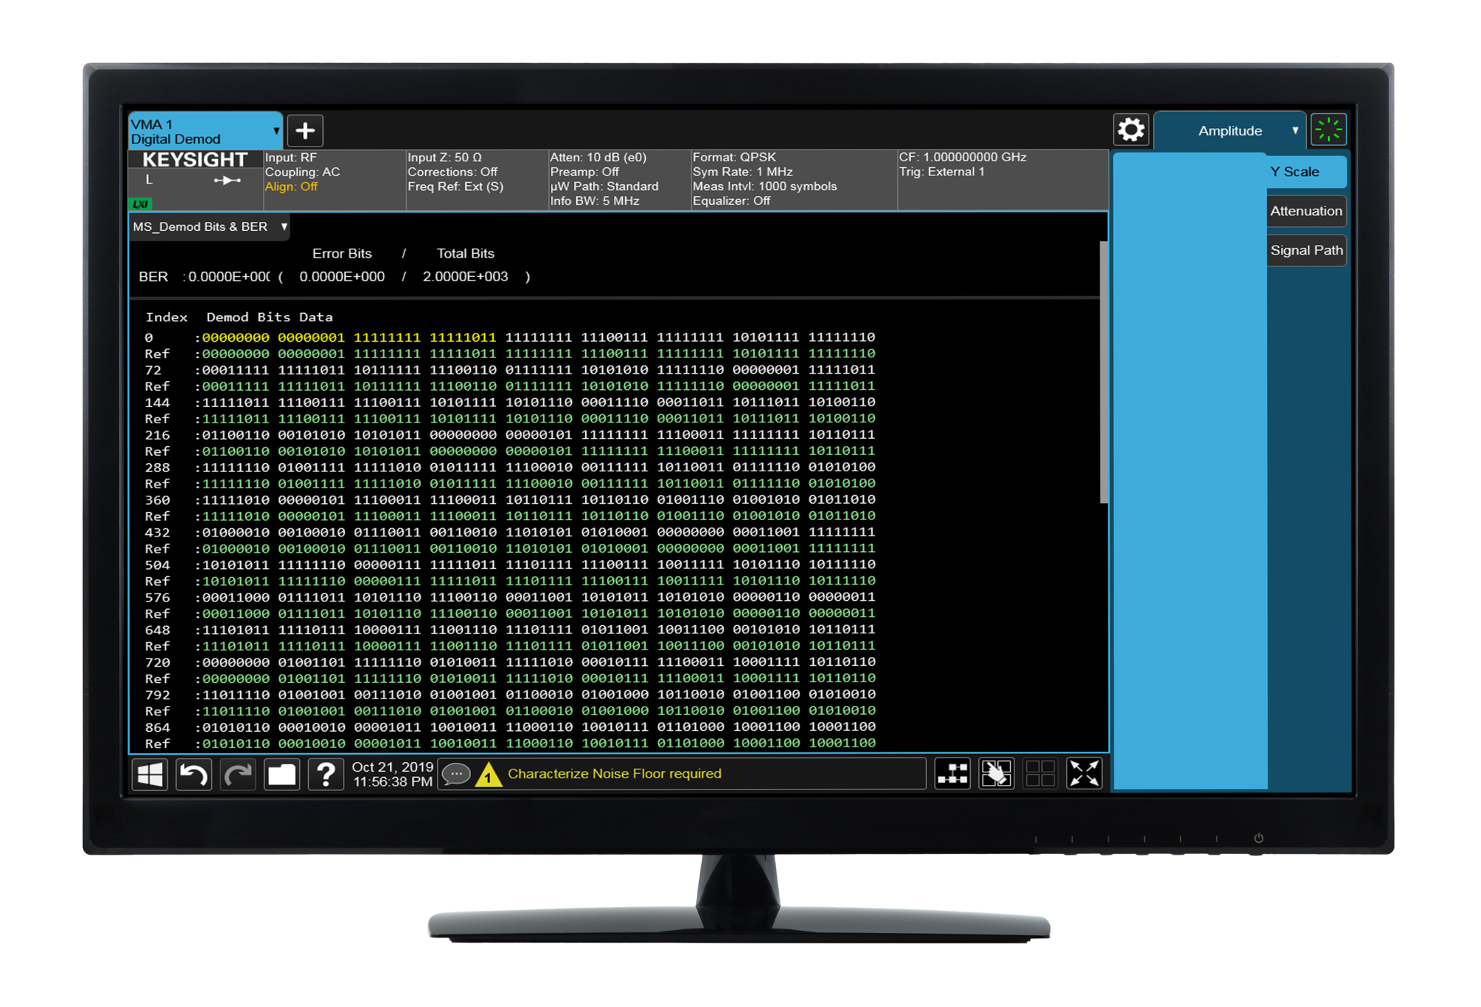The height and width of the screenshot is (1007, 1481).
Task: Toggle touch screen mode icon
Action: point(996,774)
